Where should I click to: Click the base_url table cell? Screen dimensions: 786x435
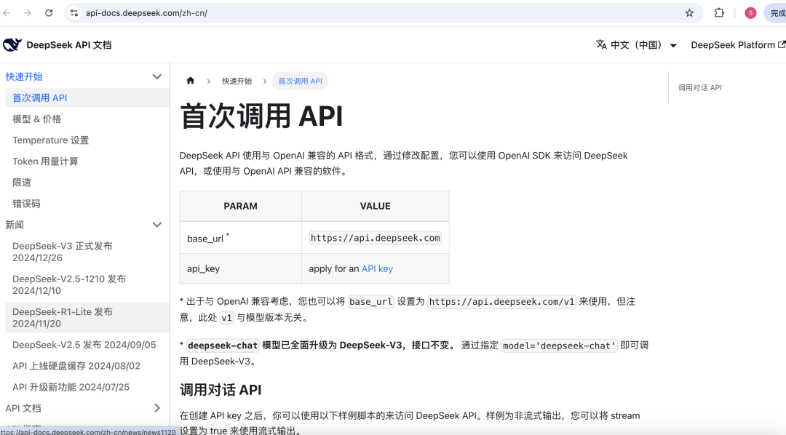tap(241, 238)
